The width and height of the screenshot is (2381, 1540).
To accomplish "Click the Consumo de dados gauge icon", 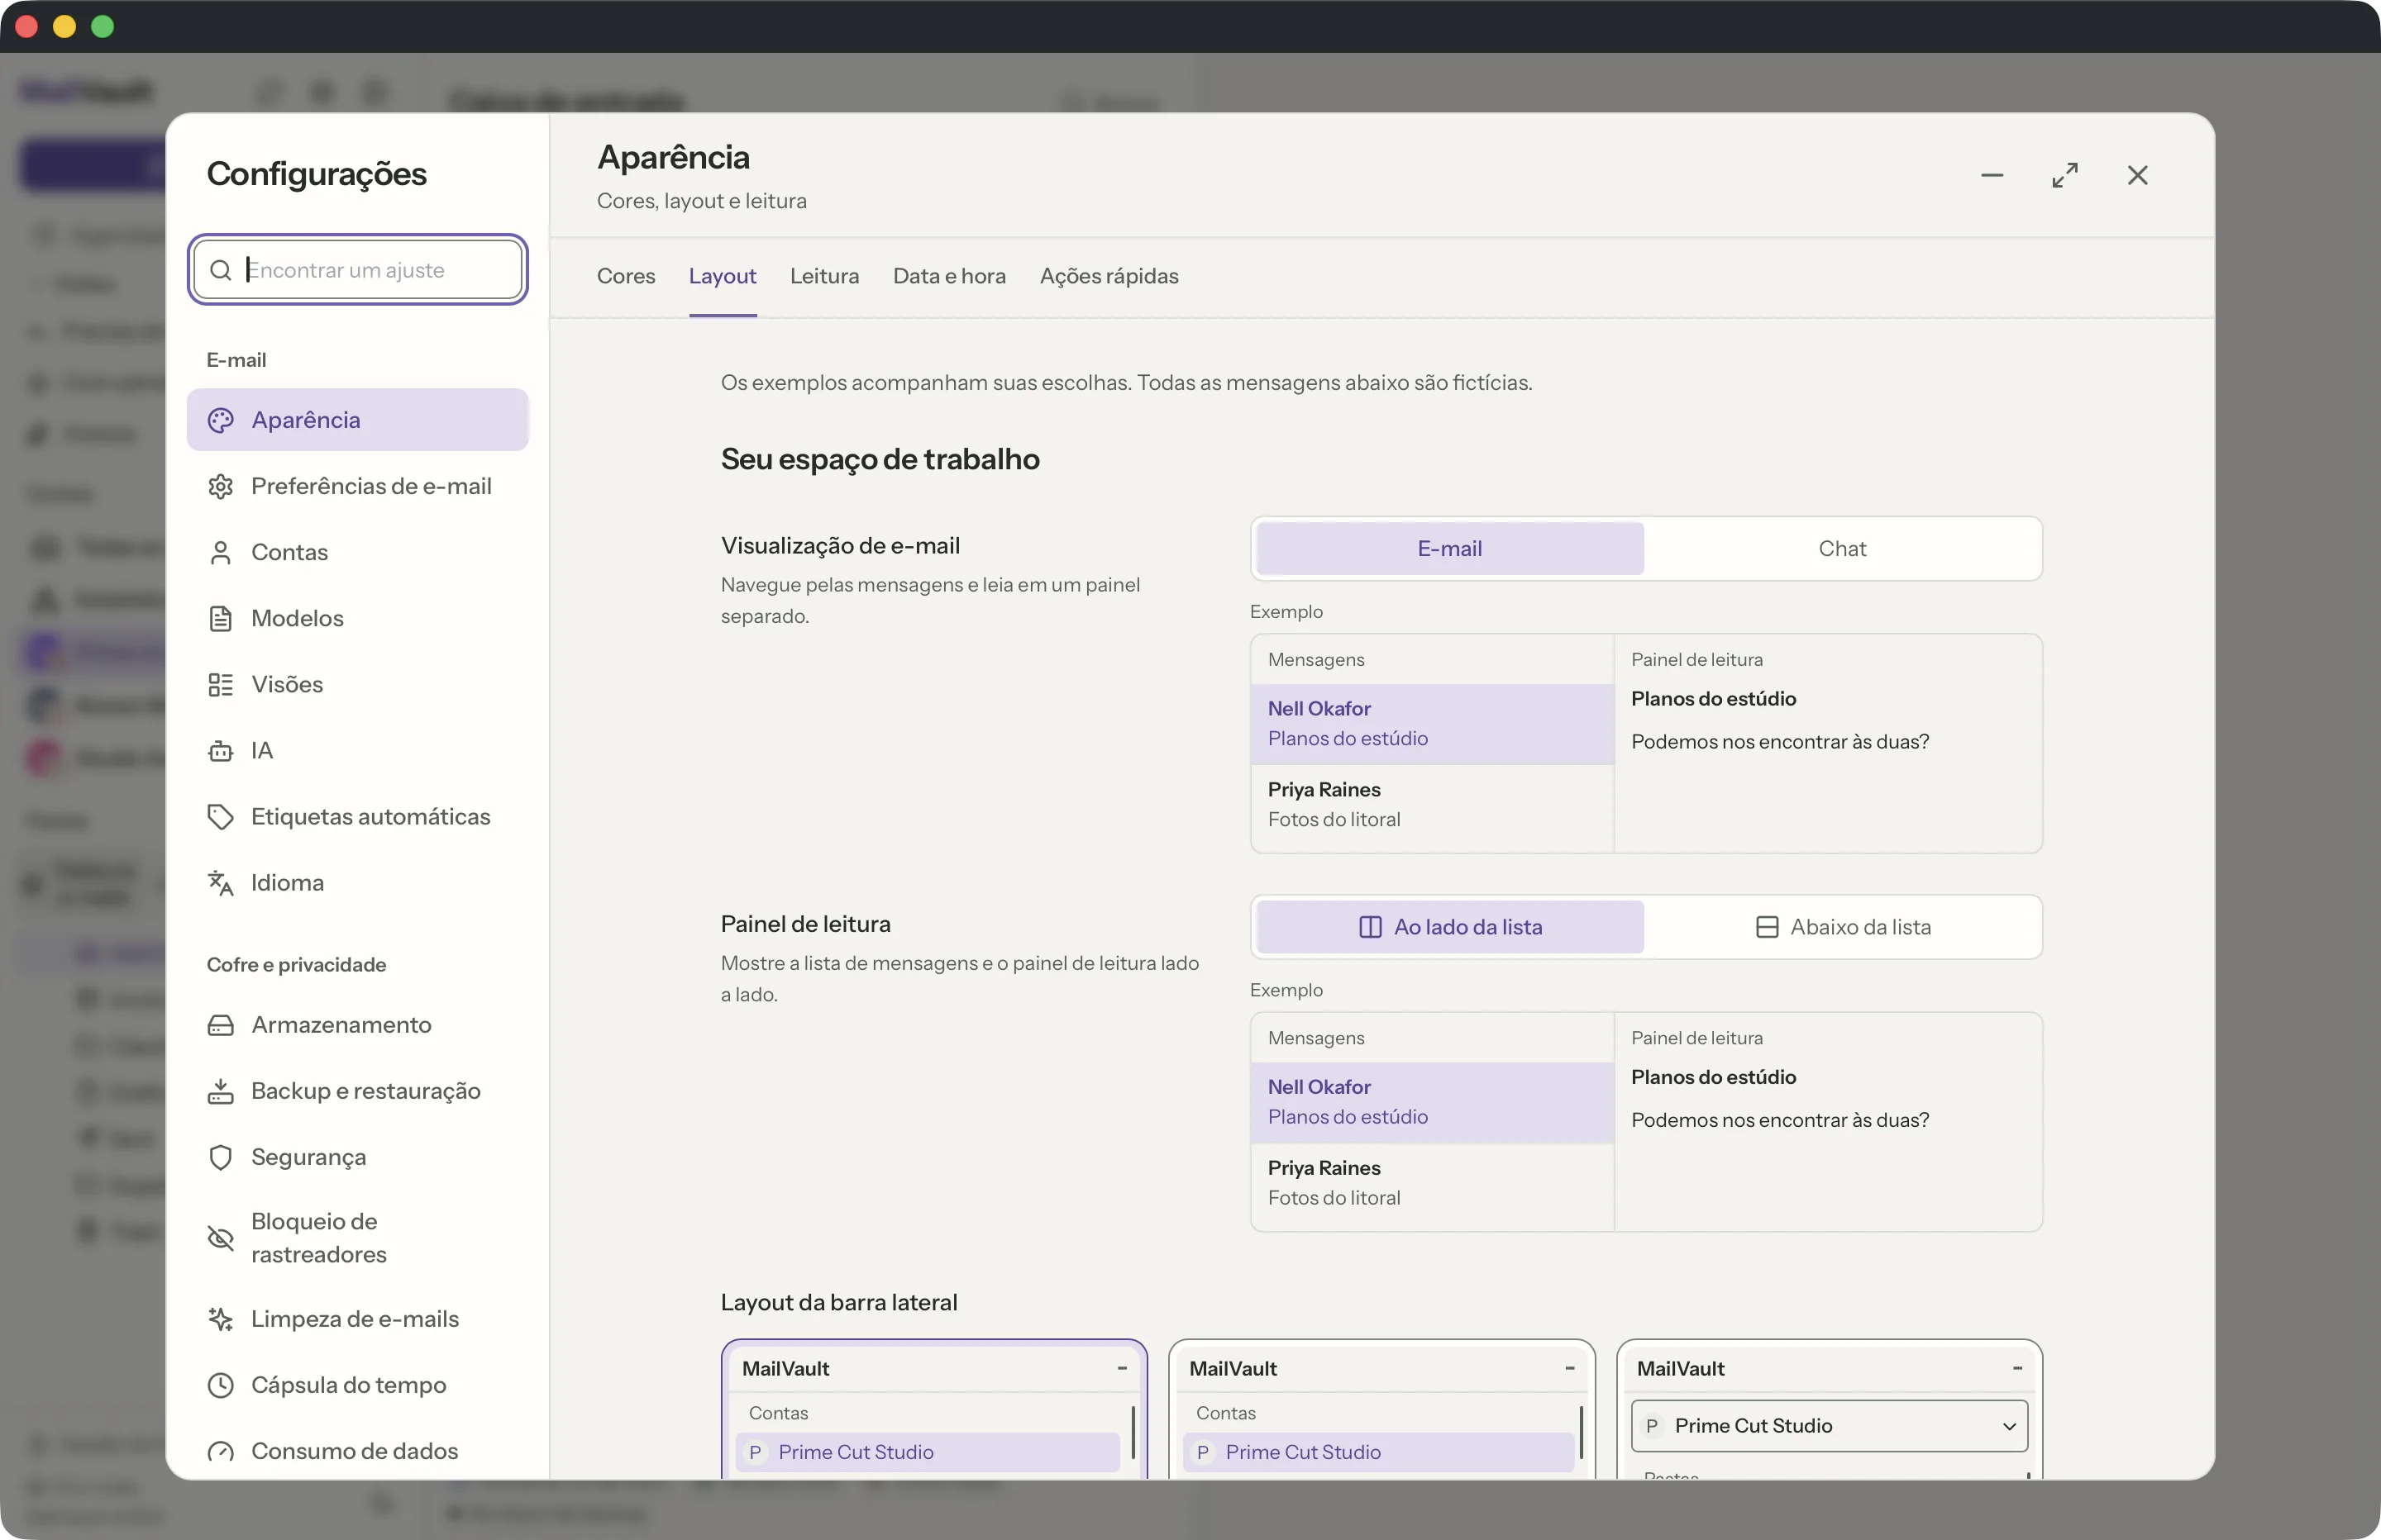I will point(220,1451).
